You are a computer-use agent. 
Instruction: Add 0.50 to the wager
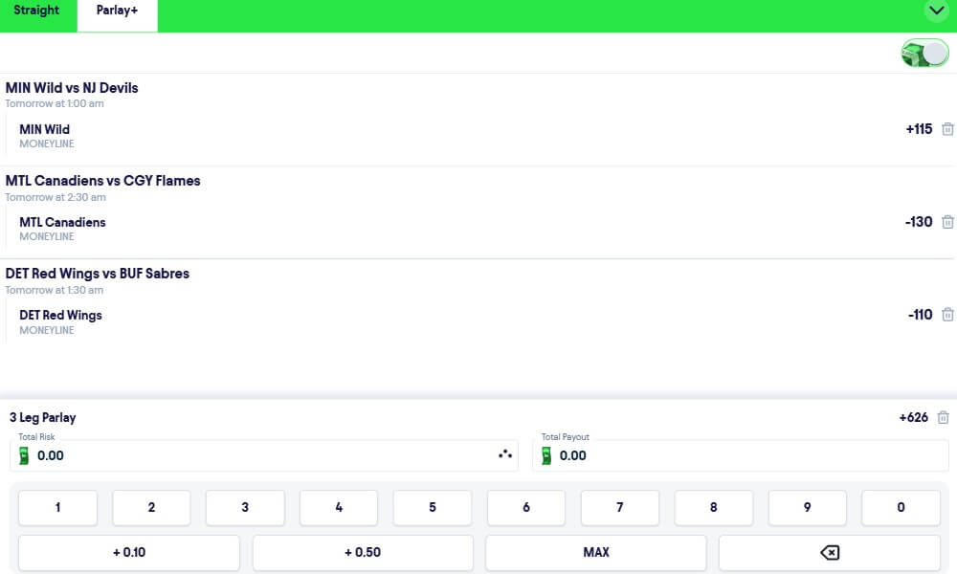(362, 552)
